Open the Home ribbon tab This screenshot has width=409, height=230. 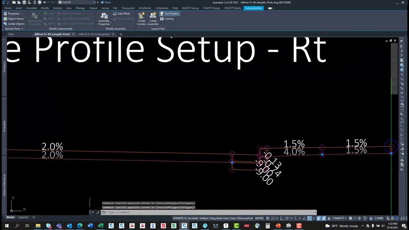click(x=8, y=8)
